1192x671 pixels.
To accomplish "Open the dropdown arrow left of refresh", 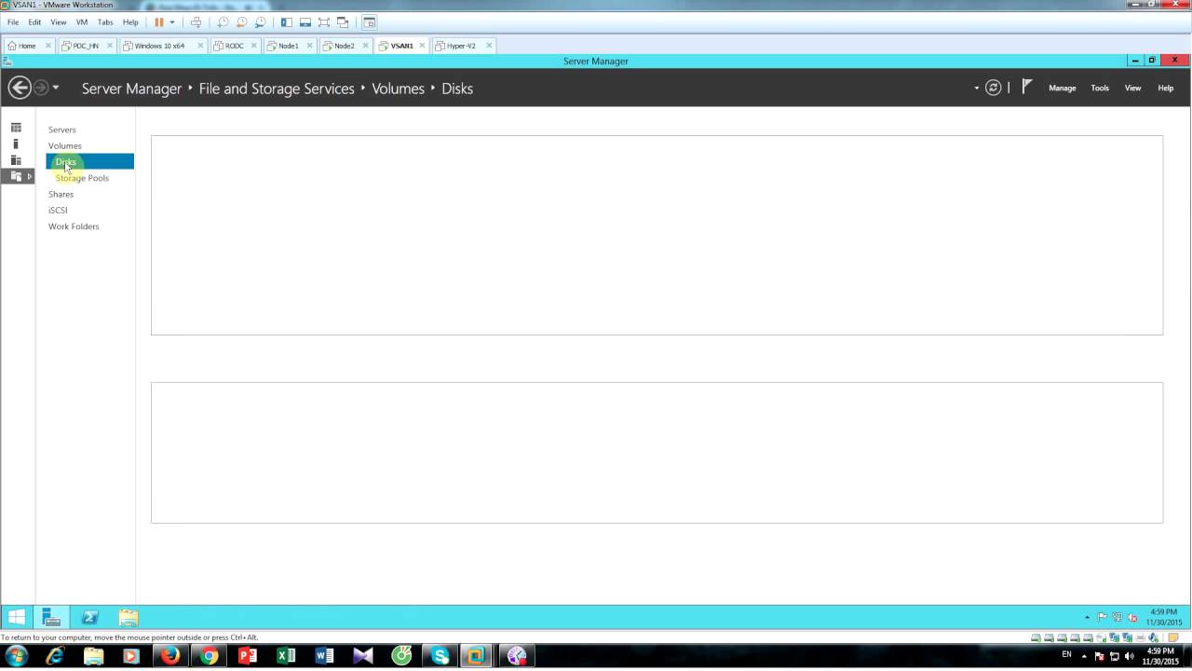I will (977, 89).
